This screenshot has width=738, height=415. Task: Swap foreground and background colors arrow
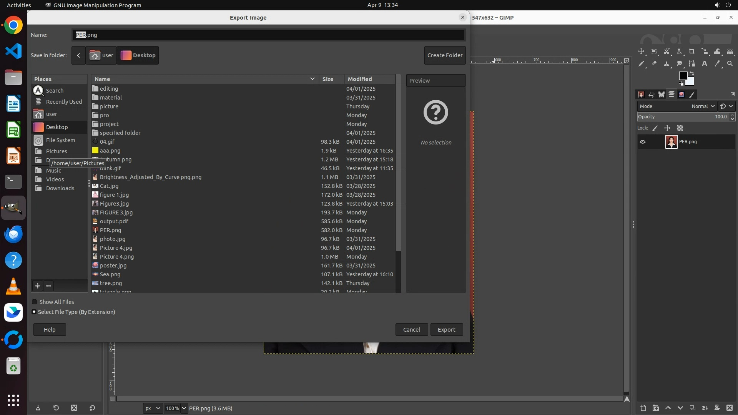[692, 73]
